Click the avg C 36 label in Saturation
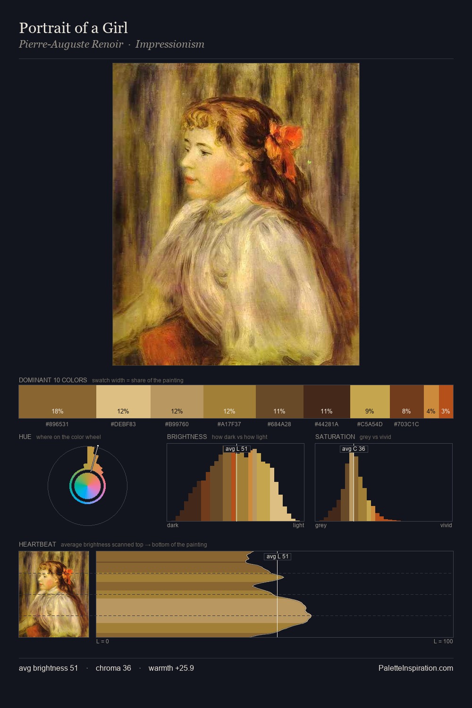The height and width of the screenshot is (708, 472). pyautogui.click(x=354, y=449)
